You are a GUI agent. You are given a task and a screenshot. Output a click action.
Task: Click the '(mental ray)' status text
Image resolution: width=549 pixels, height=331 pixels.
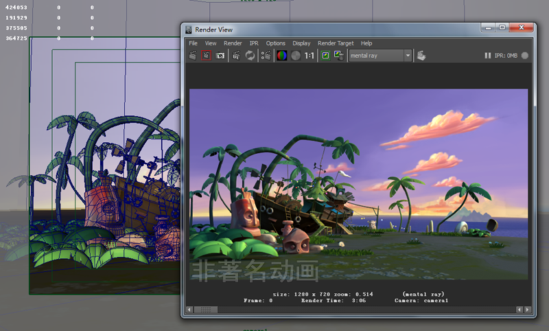coord(423,294)
